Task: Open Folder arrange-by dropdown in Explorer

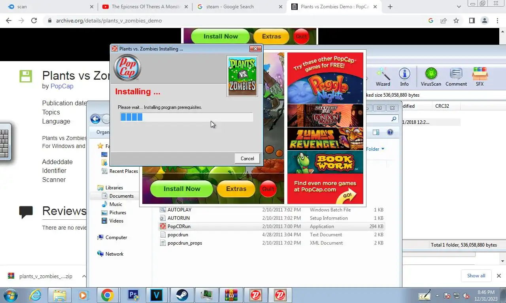Action: [x=375, y=149]
